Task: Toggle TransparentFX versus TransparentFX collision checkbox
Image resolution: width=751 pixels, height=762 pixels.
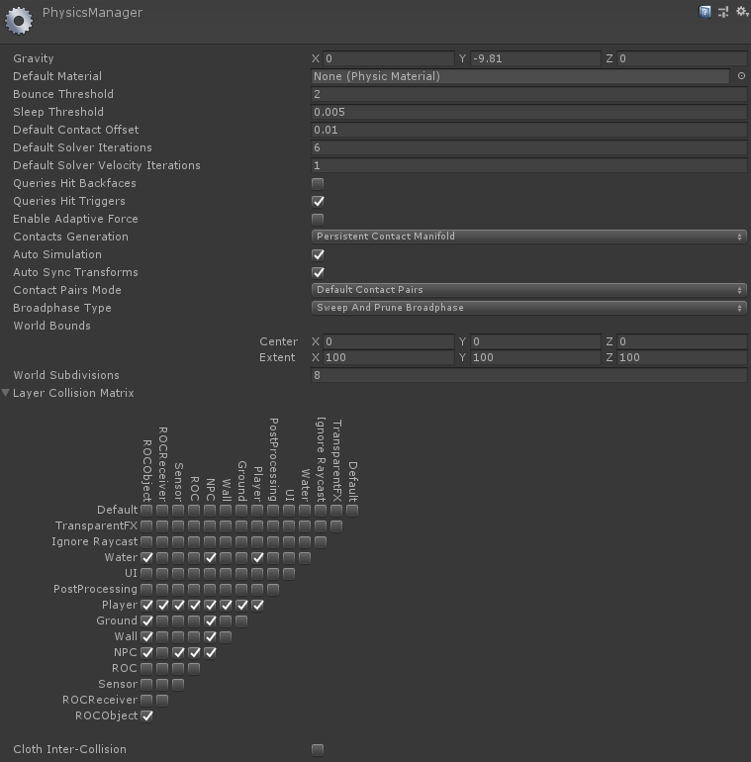Action: [x=336, y=525]
